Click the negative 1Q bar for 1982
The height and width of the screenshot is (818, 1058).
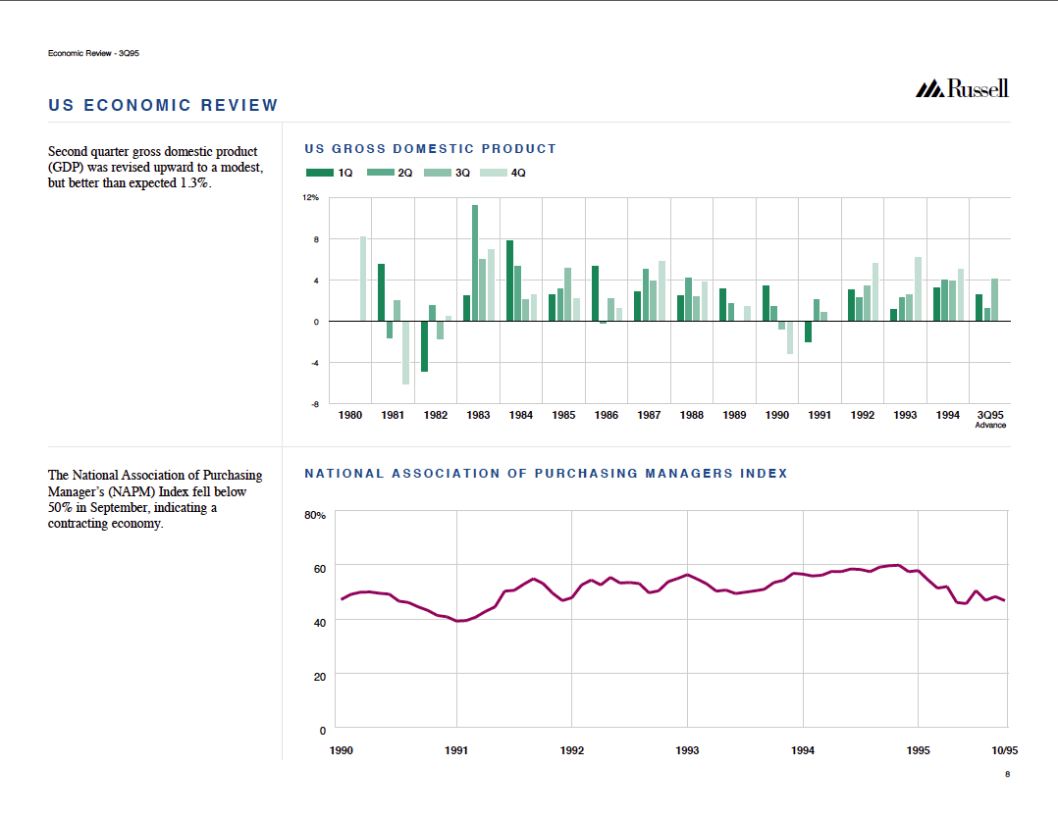(424, 346)
